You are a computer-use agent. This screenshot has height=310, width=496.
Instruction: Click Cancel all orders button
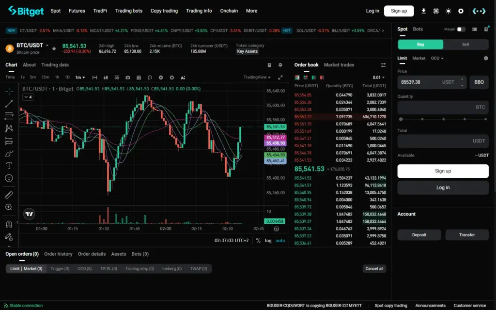pos(374,268)
